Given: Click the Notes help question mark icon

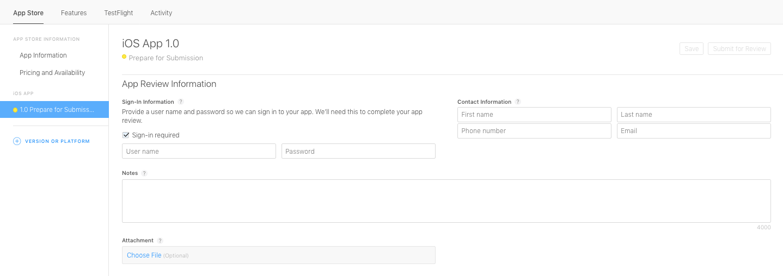Looking at the screenshot, I should coord(144,173).
